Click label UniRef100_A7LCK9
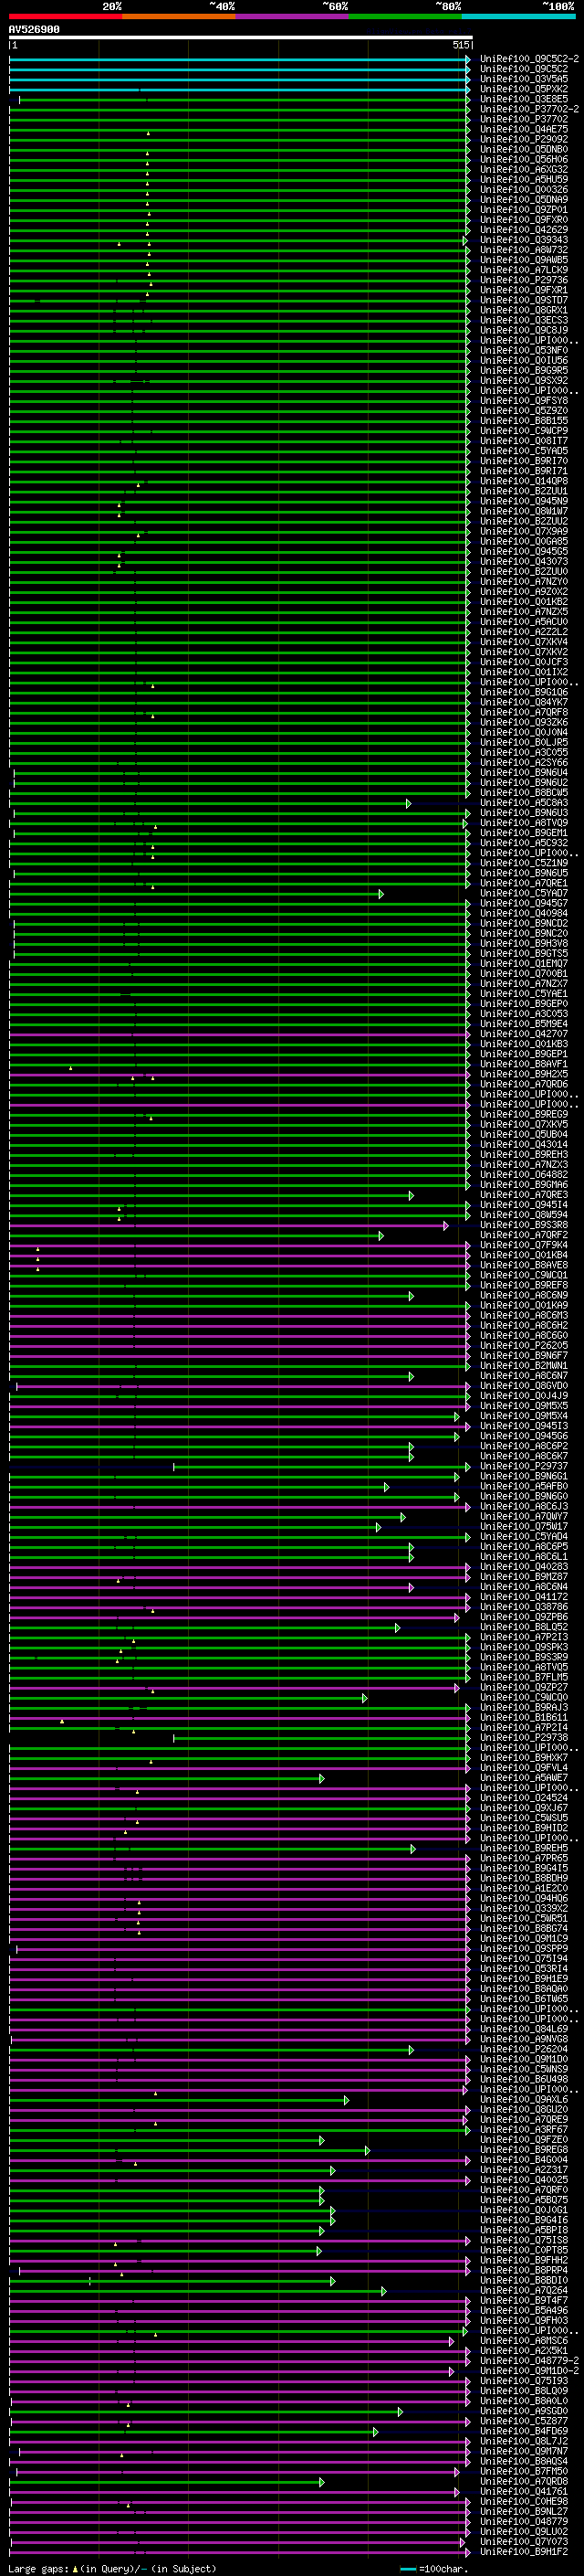This screenshot has height=2576, width=584. tap(524, 270)
